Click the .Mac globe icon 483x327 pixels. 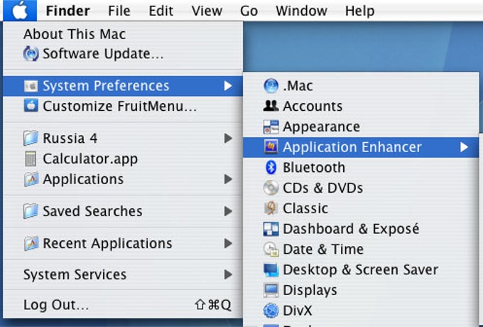pos(271,86)
